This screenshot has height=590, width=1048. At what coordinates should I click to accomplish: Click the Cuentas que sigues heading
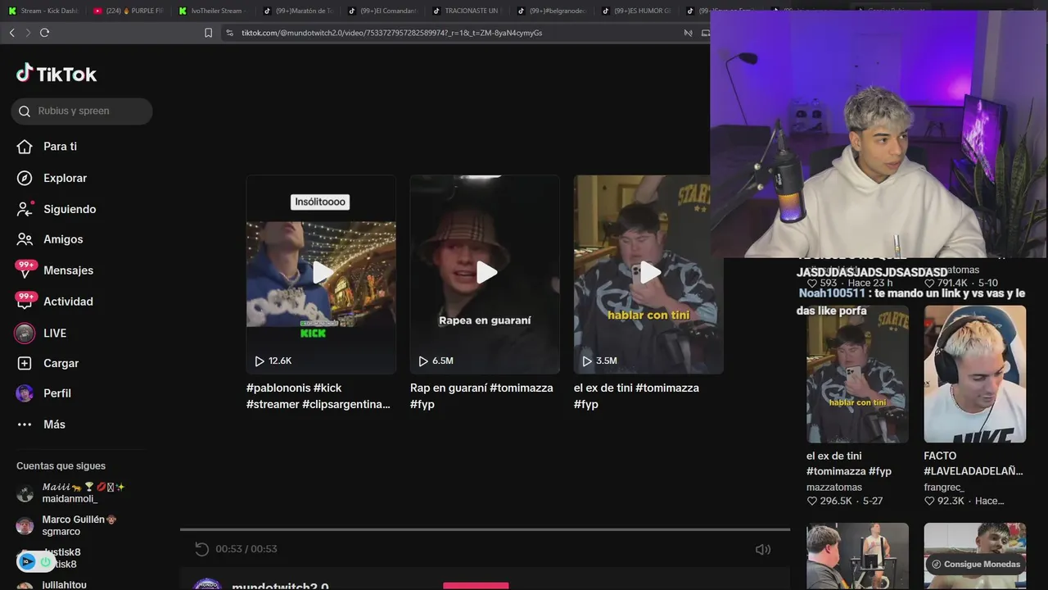point(61,466)
